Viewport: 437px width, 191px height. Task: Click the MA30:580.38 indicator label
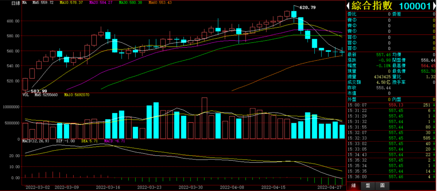coord(130,2)
